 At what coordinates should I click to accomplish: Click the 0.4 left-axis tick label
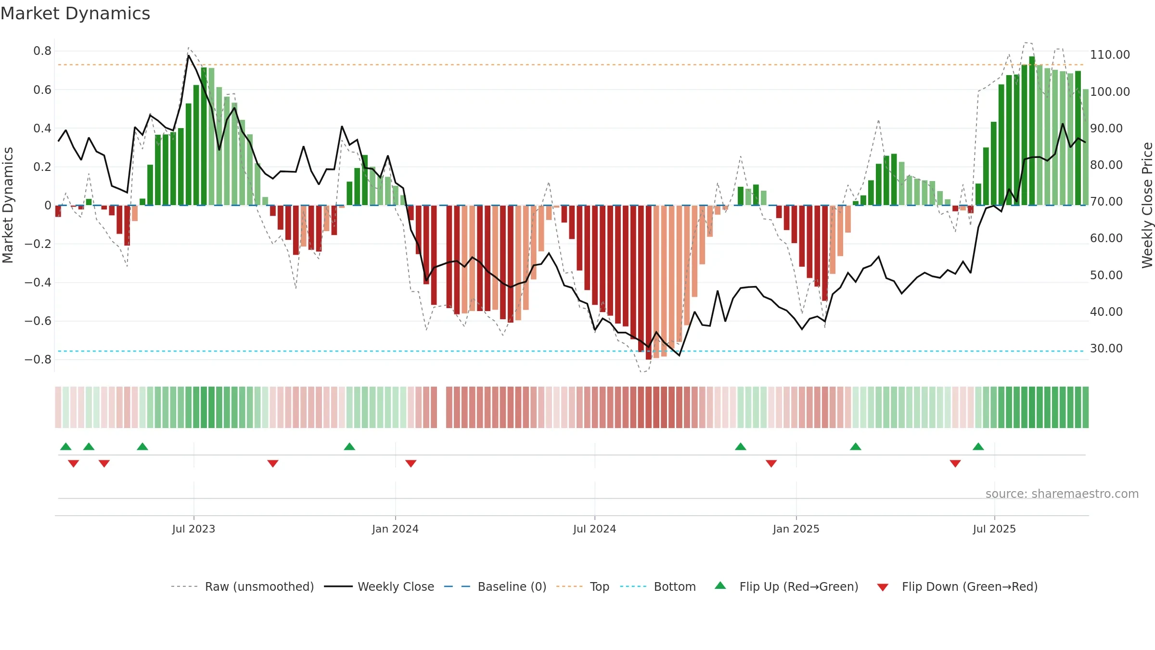42,128
